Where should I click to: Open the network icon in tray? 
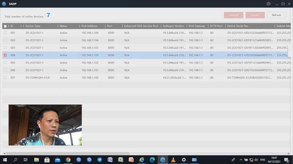pyautogui.click(x=251, y=160)
